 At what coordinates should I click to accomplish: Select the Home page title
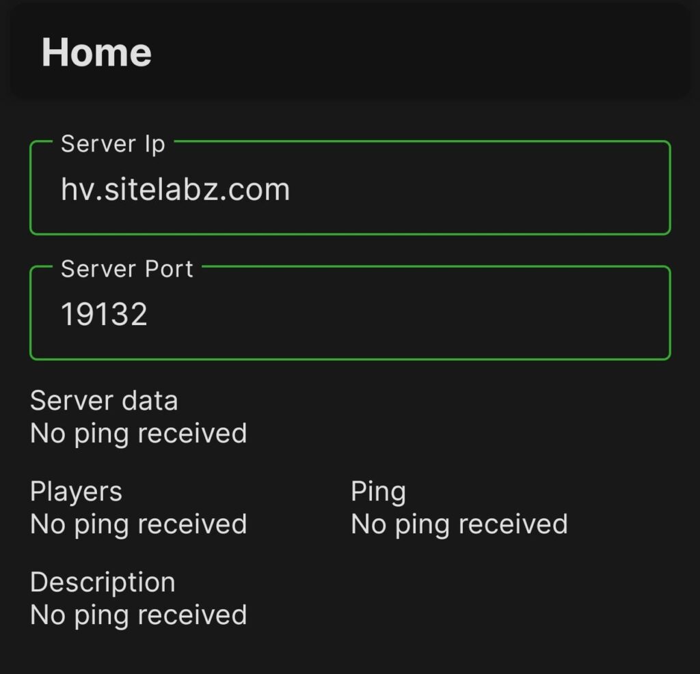coord(96,53)
